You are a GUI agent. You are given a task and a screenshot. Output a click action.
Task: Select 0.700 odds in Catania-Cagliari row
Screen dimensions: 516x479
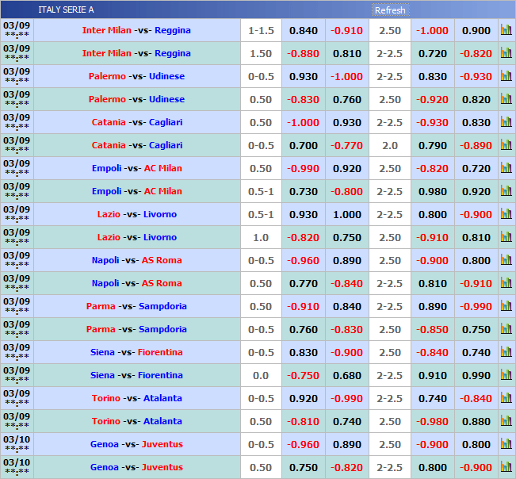click(x=304, y=145)
